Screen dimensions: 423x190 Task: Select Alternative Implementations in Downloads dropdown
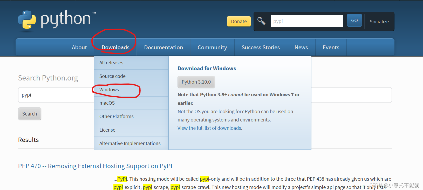131,143
